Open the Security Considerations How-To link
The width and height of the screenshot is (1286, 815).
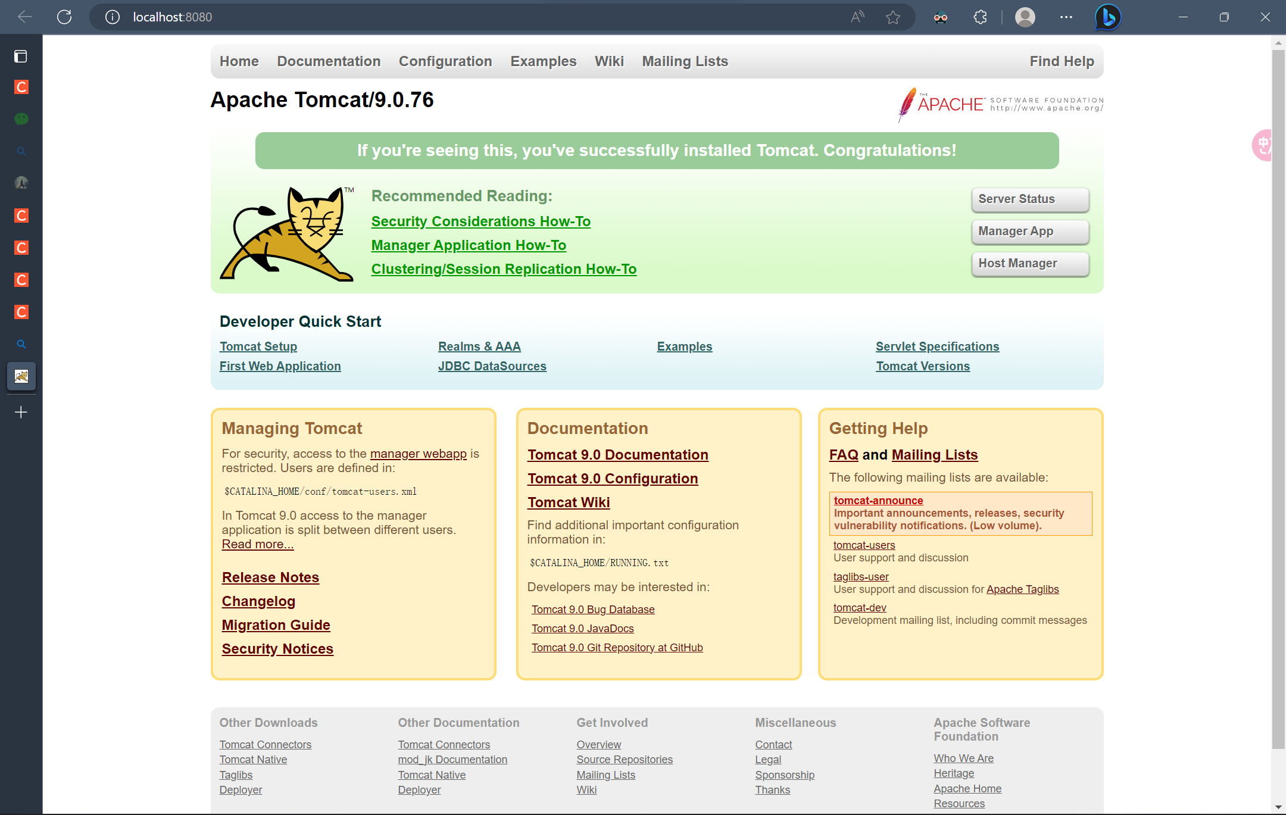point(480,221)
